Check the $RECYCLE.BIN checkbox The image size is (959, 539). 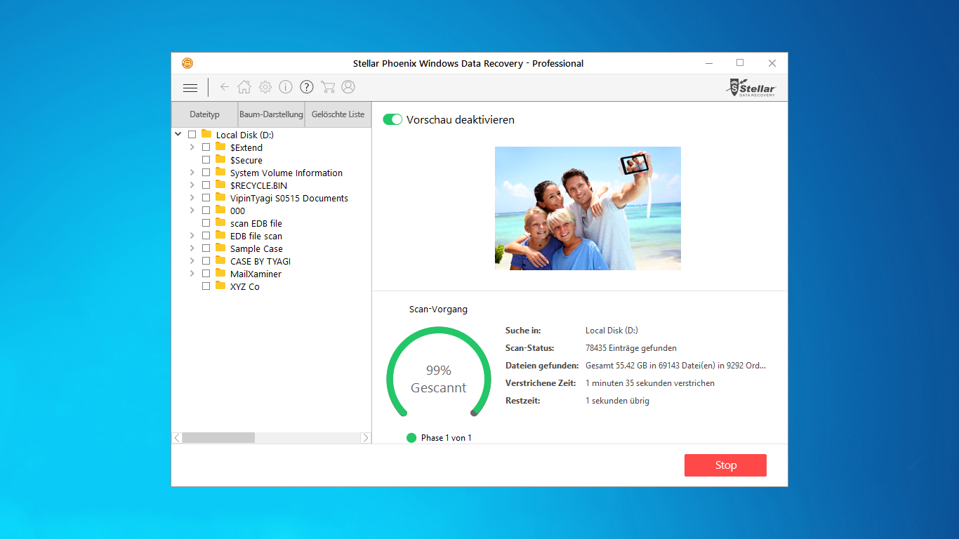pyautogui.click(x=206, y=185)
